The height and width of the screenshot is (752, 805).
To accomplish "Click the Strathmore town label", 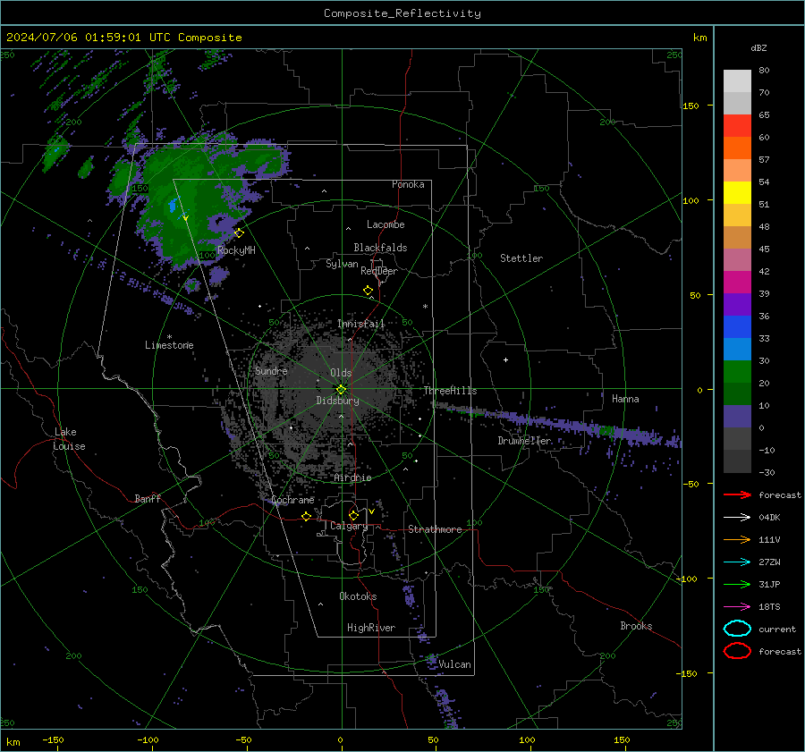I will pyautogui.click(x=435, y=529).
